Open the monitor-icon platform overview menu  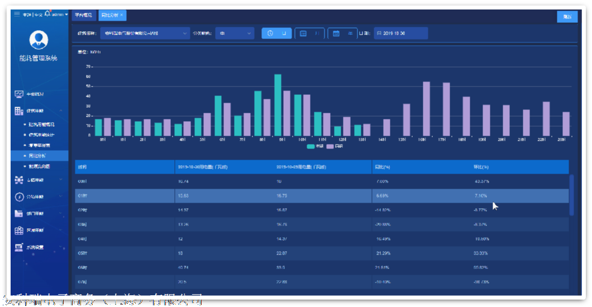(19, 94)
